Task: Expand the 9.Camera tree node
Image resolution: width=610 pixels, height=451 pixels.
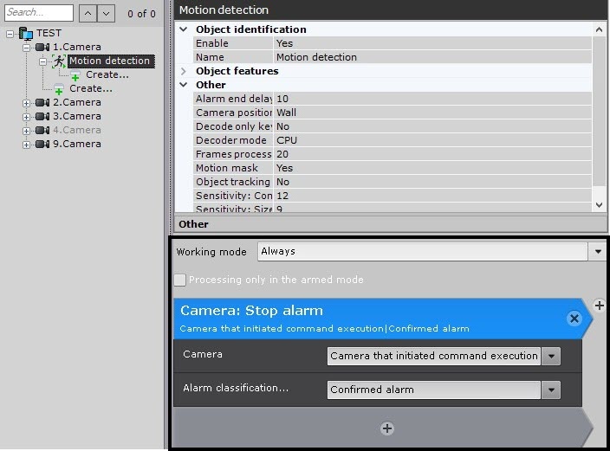Action: coord(26,145)
